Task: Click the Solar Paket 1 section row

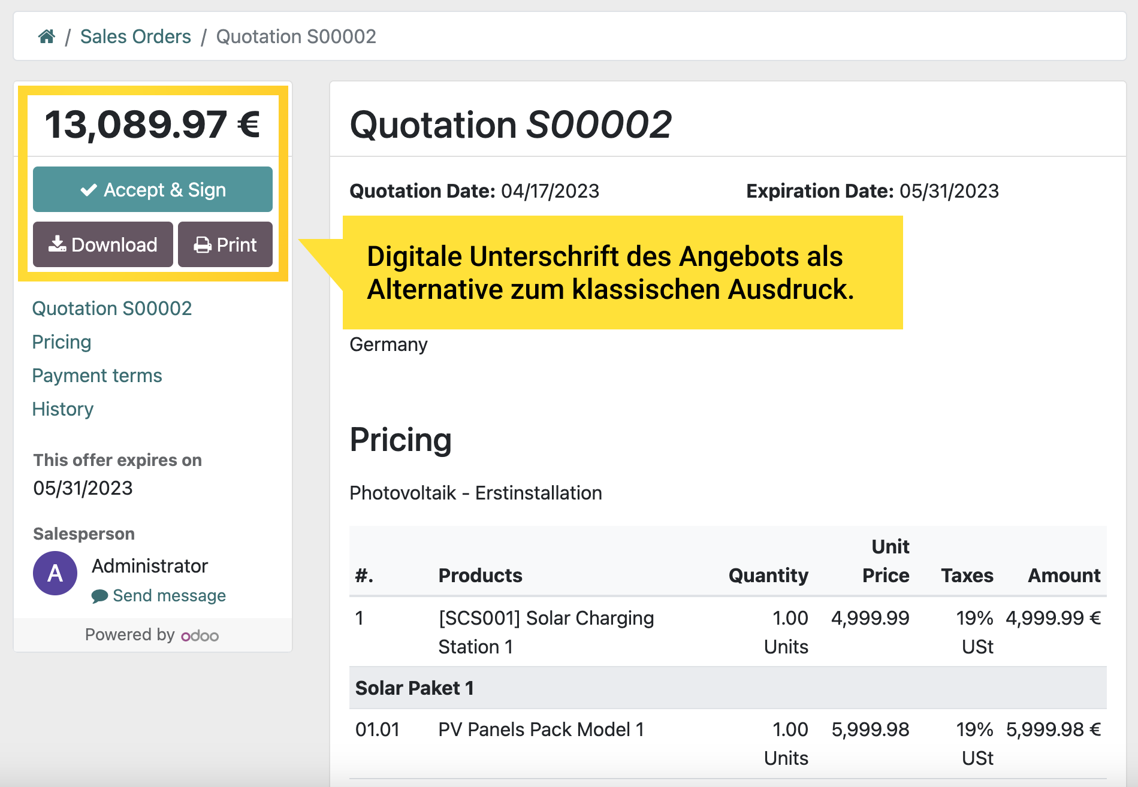Action: (x=728, y=688)
